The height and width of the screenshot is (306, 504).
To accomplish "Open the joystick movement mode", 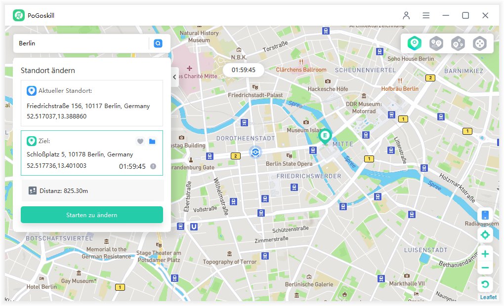I will click(479, 43).
